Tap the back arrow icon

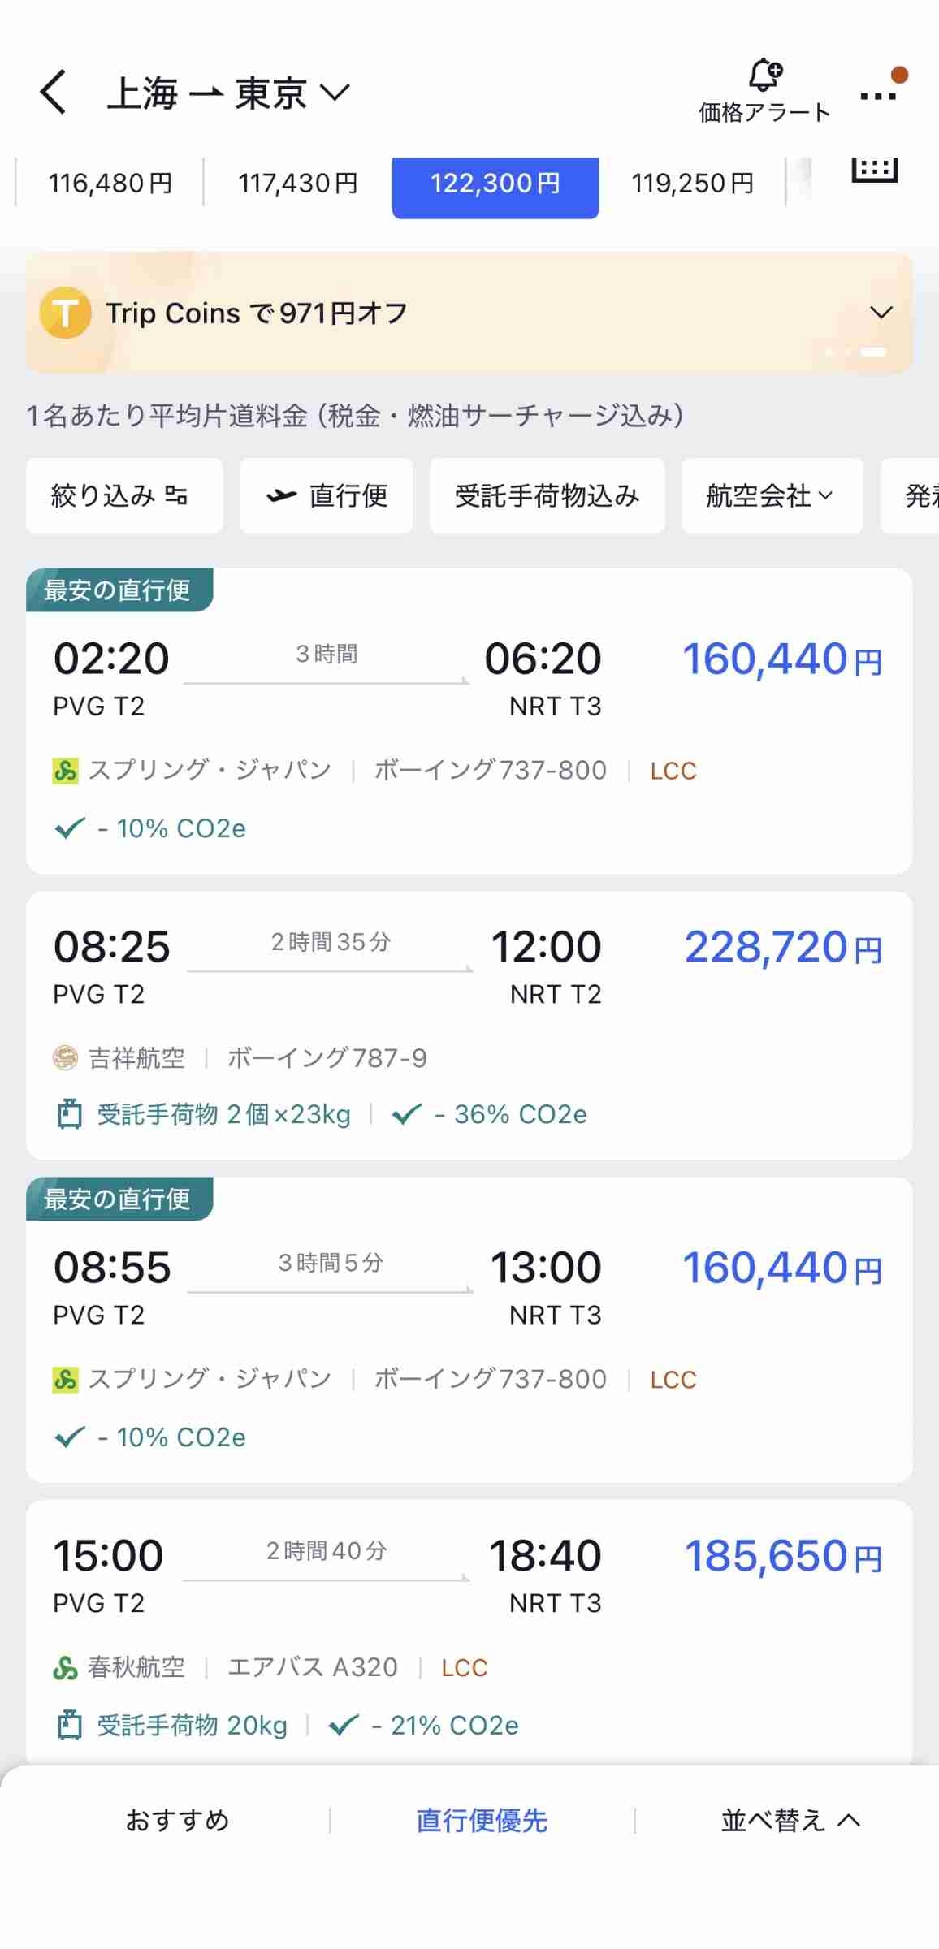[54, 92]
